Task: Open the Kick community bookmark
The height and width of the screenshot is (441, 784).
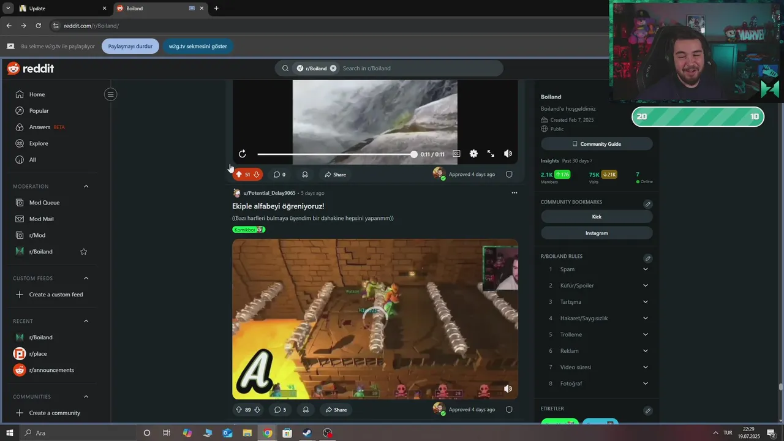Action: (597, 217)
